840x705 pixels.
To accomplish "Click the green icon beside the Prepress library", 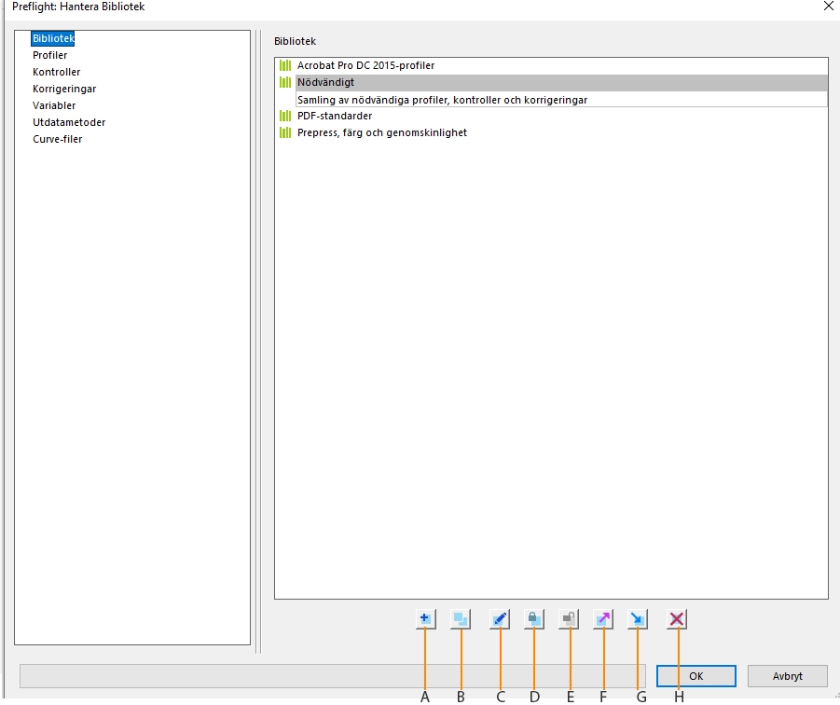I will [285, 132].
